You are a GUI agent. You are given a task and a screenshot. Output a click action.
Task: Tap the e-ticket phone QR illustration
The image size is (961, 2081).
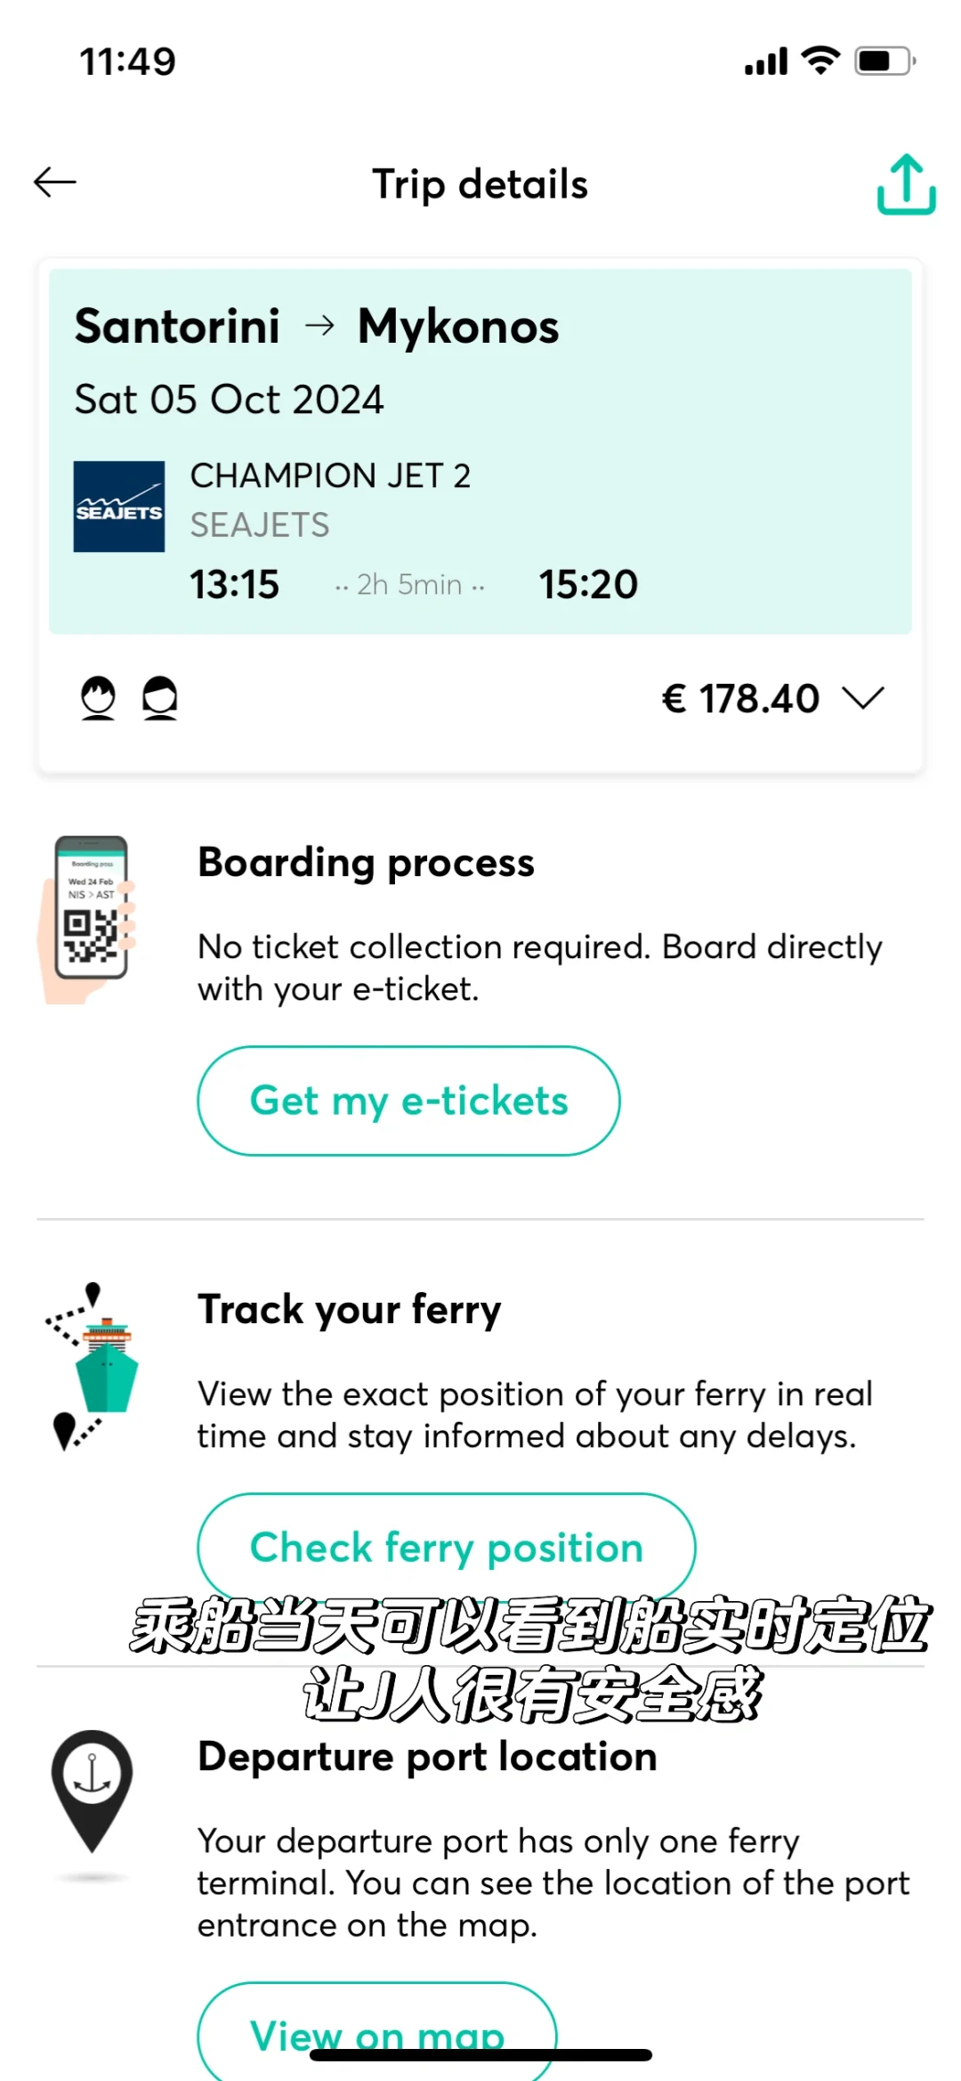pyautogui.click(x=86, y=920)
